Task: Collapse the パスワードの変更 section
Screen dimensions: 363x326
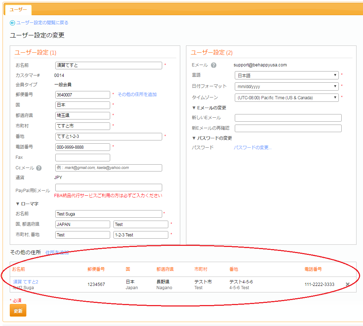Action: pyautogui.click(x=212, y=138)
